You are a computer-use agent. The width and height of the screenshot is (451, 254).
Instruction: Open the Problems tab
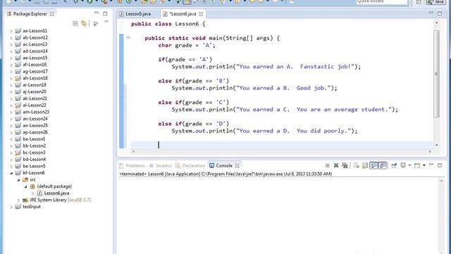(132, 166)
